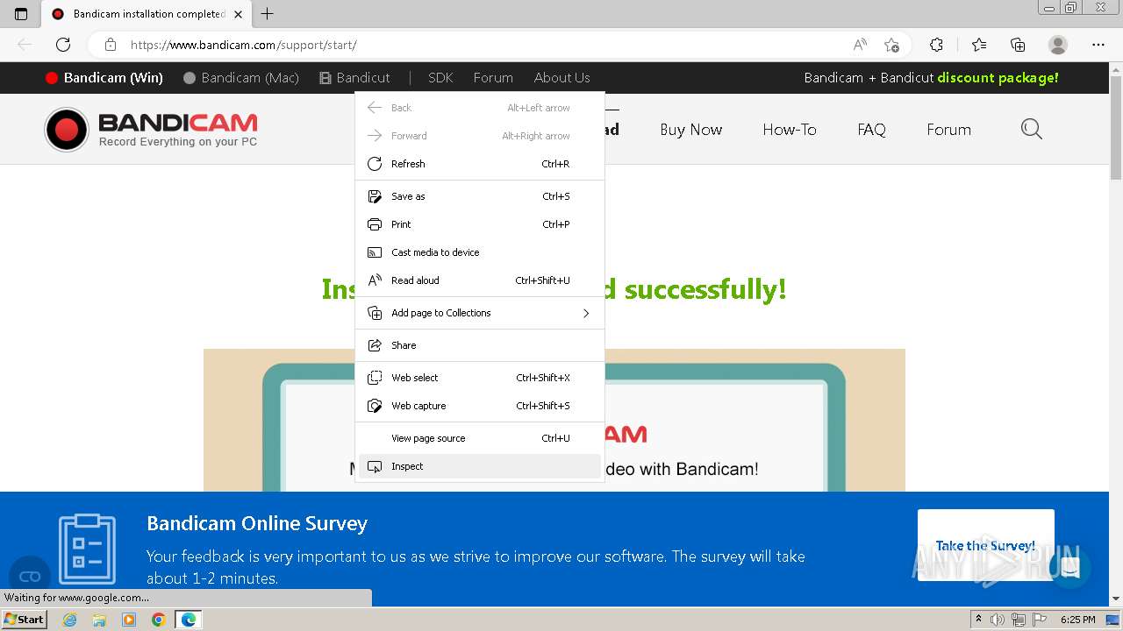Viewport: 1123px width, 631px height.
Task: Click the Windows Start button
Action: pos(24,620)
